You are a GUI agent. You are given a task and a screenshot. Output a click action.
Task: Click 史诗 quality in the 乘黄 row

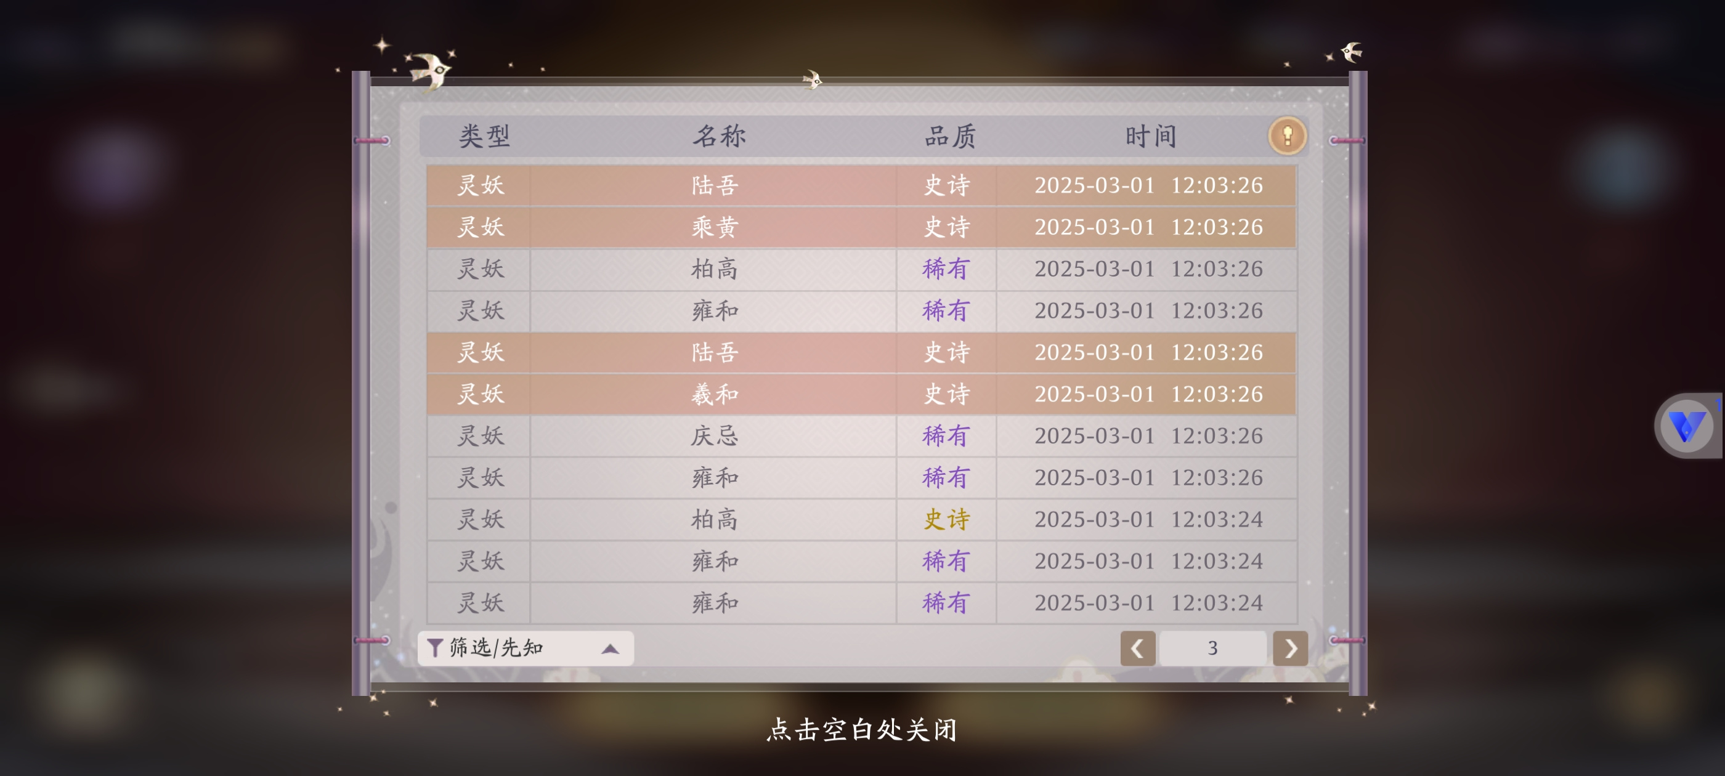(946, 227)
